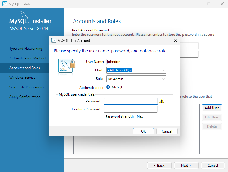Go to Type and Networking step
The width and height of the screenshot is (228, 172).
click(x=26, y=49)
